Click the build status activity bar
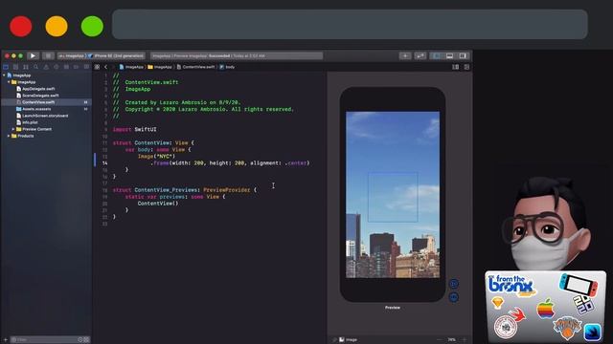 click(237, 55)
